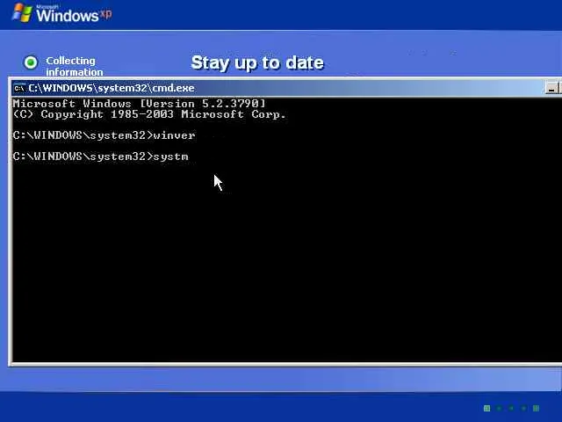This screenshot has width=562, height=422.
Task: Click the green Collecting information step indicator
Action: pos(31,62)
